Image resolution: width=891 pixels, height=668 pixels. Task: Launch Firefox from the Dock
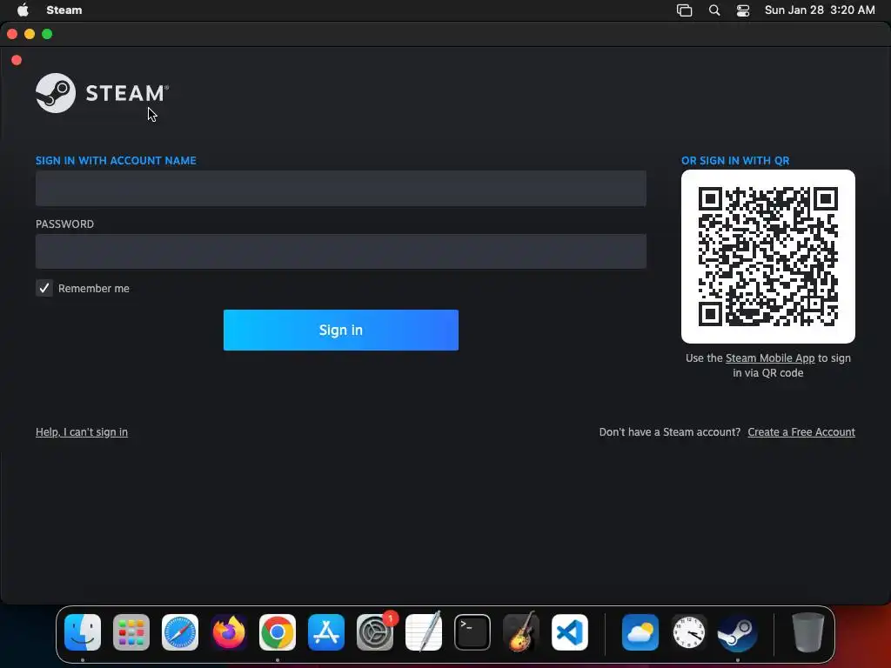pos(229,632)
